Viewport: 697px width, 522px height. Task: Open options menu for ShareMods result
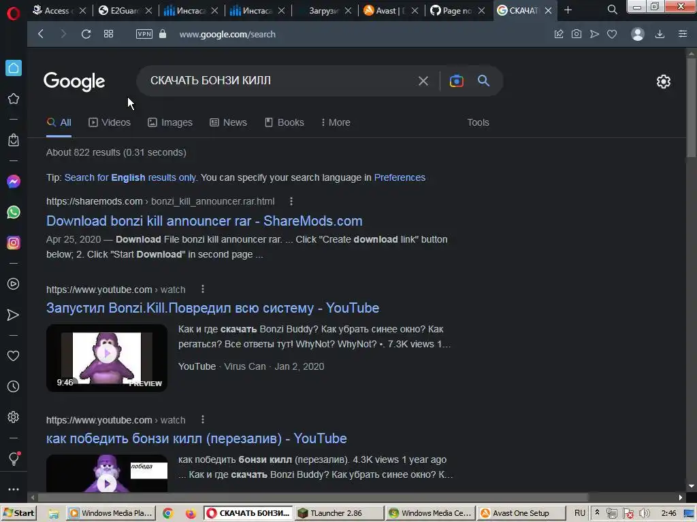point(291,201)
